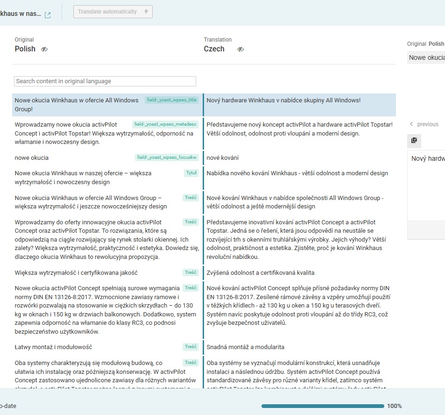Go to the previous segment
The height and width of the screenshot is (415, 445).
pyautogui.click(x=424, y=124)
